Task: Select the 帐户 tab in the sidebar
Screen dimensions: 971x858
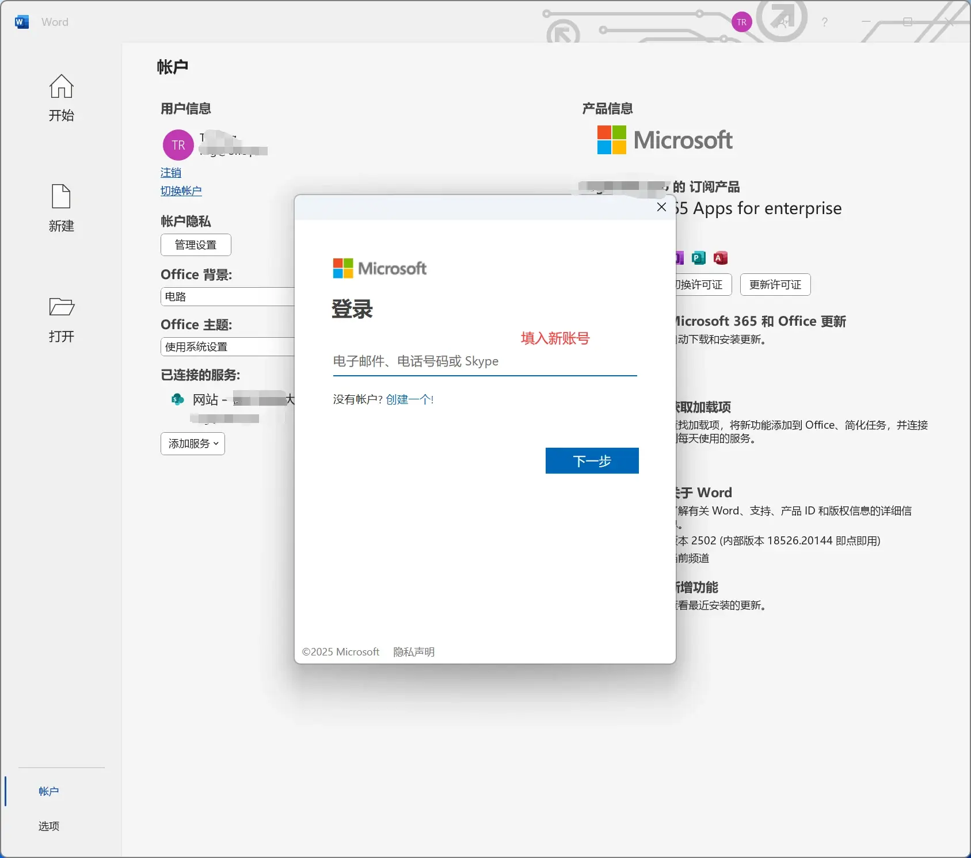Action: [x=49, y=791]
